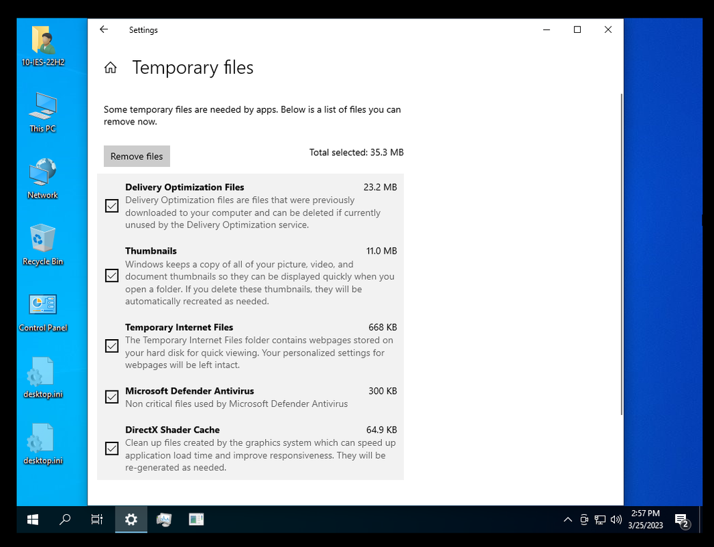Click the DirectX Shader Cache title
The height and width of the screenshot is (547, 714).
pos(172,430)
